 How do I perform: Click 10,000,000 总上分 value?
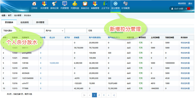(54, 63)
